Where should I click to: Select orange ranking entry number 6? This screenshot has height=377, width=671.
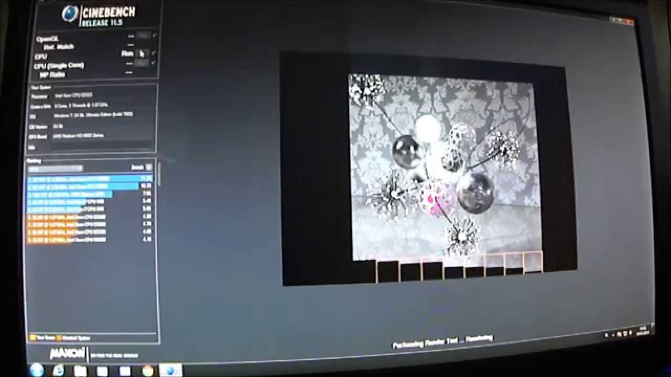click(x=90, y=216)
